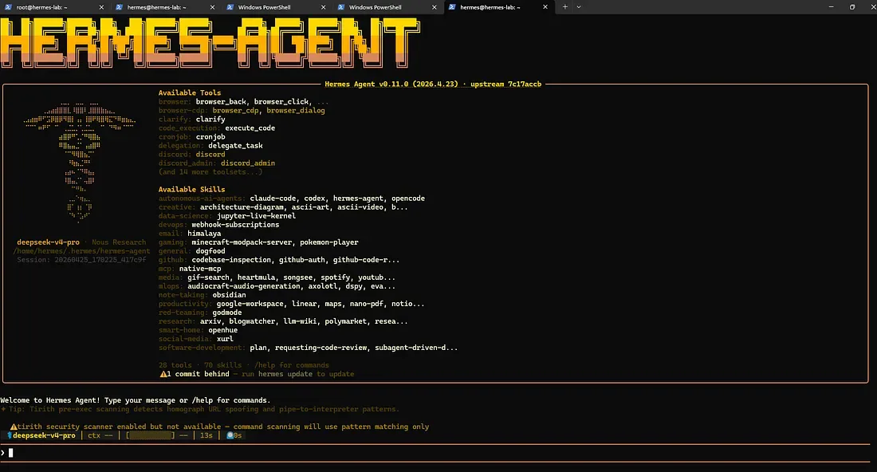Click 'obsidian' note-taking skill
This screenshot has width=877, height=472.
point(230,295)
